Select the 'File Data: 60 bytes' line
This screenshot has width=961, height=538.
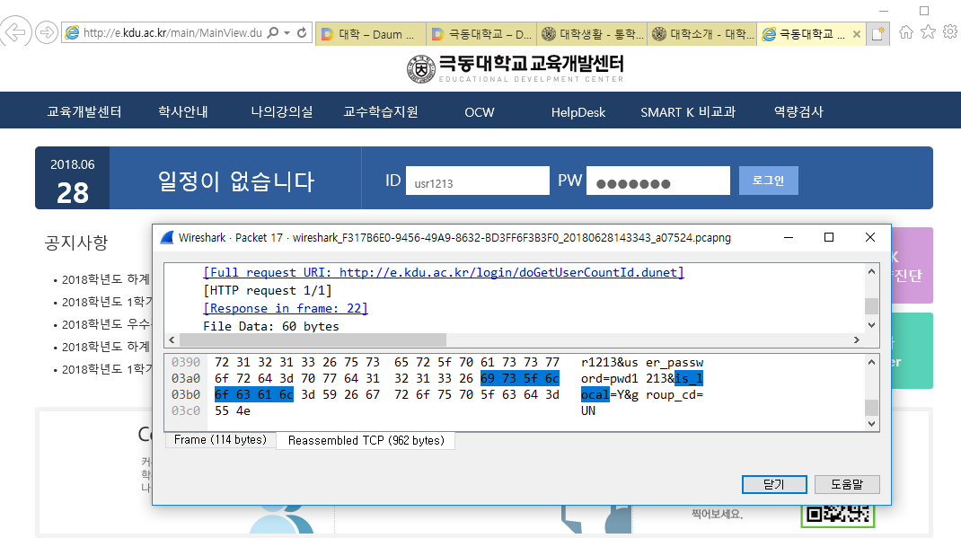[x=271, y=326]
